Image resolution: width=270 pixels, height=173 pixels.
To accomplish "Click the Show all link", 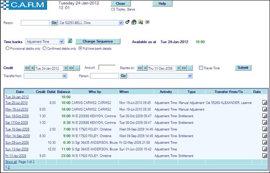I will 11,162.
